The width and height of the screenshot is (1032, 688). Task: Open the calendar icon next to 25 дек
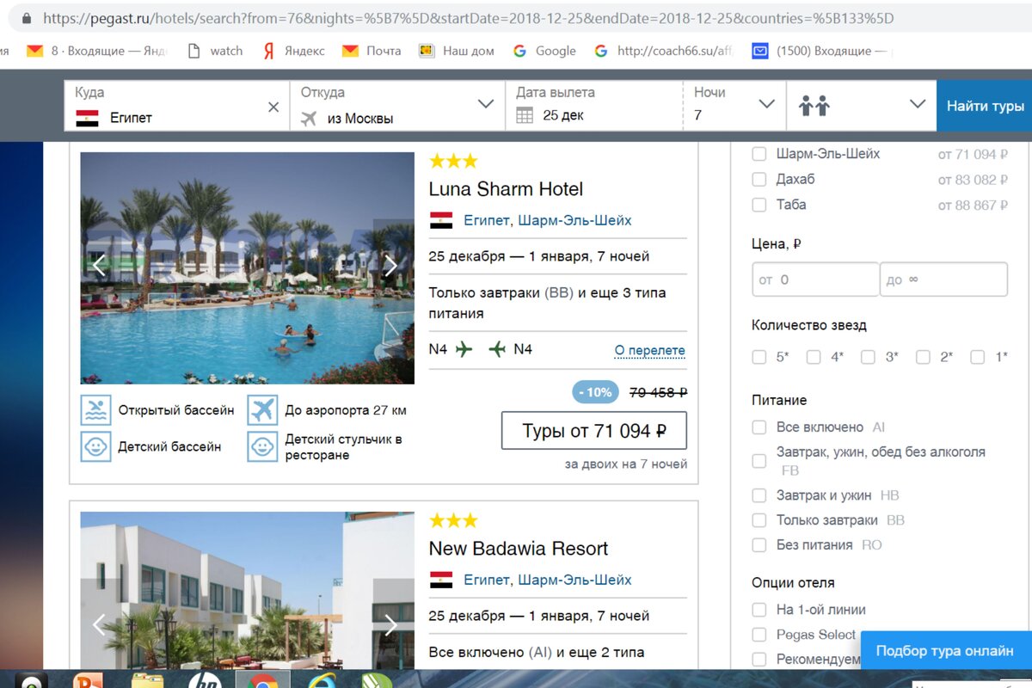[525, 115]
